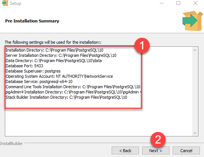Click the Database Superuser: postgres line

click(33, 71)
